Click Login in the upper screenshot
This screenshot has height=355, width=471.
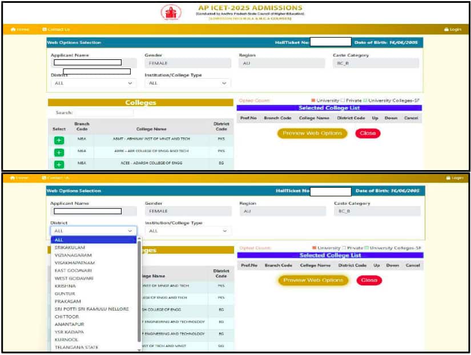click(453, 30)
